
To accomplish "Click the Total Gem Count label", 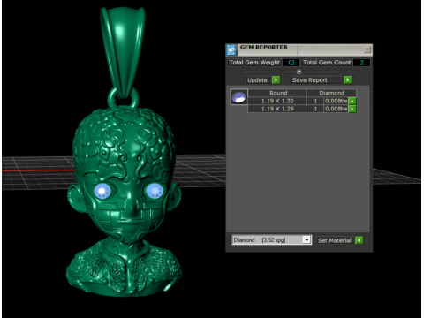I will coord(327,63).
